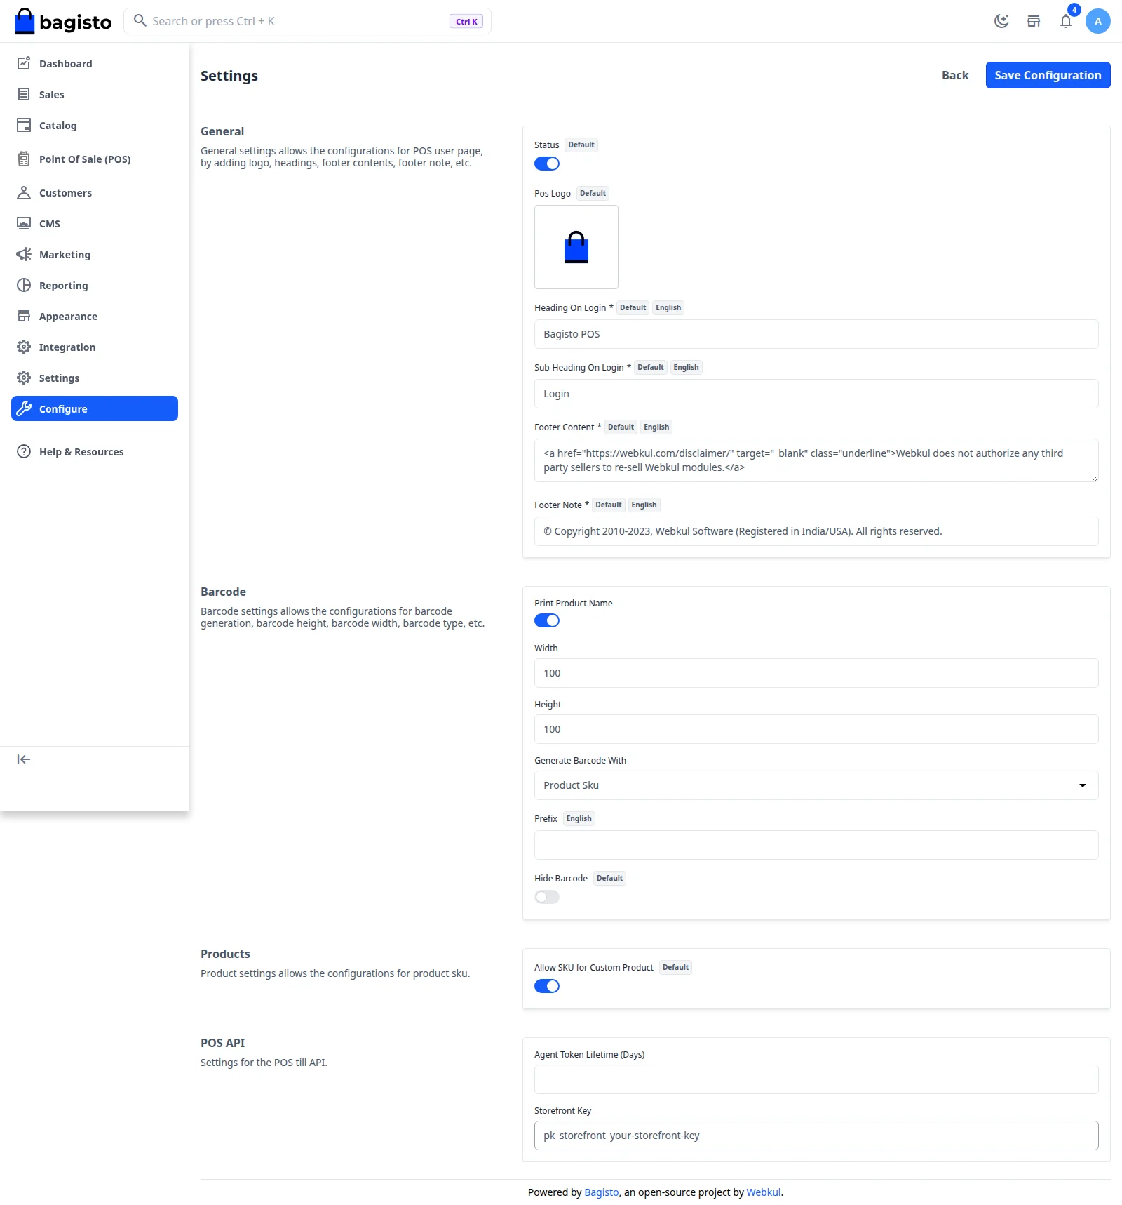
Task: Open the Settings menu item
Action: point(95,378)
